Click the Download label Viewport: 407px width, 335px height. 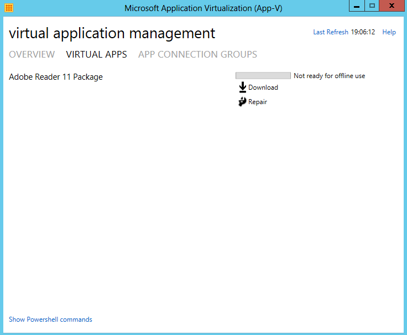coord(263,87)
